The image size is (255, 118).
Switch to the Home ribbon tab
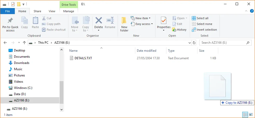(22, 11)
